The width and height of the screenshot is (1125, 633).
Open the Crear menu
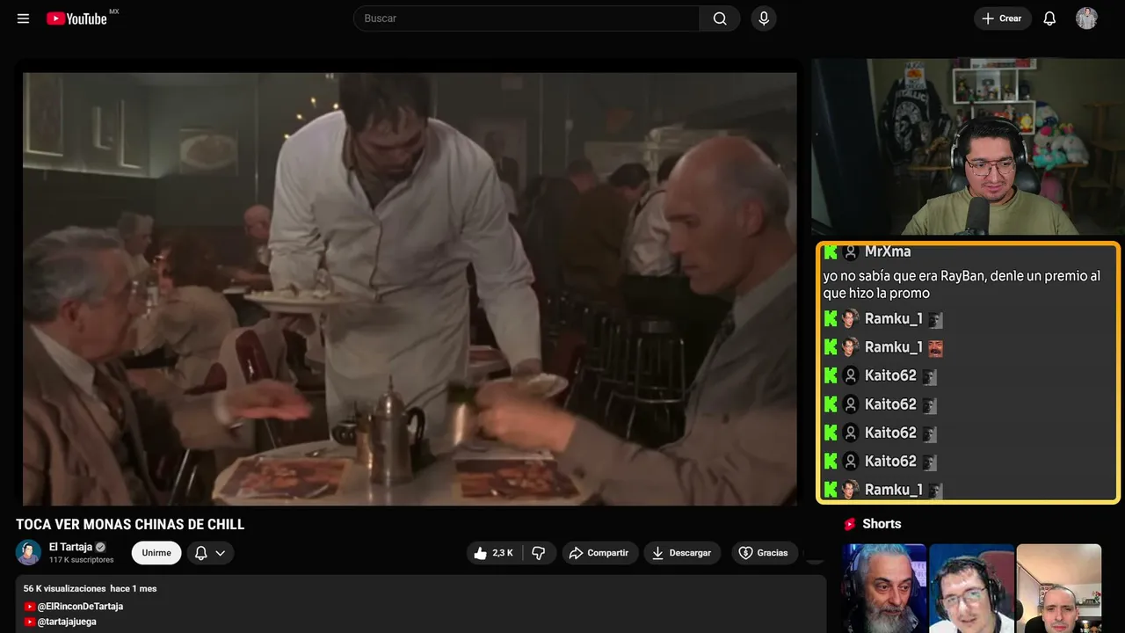pos(1002,18)
